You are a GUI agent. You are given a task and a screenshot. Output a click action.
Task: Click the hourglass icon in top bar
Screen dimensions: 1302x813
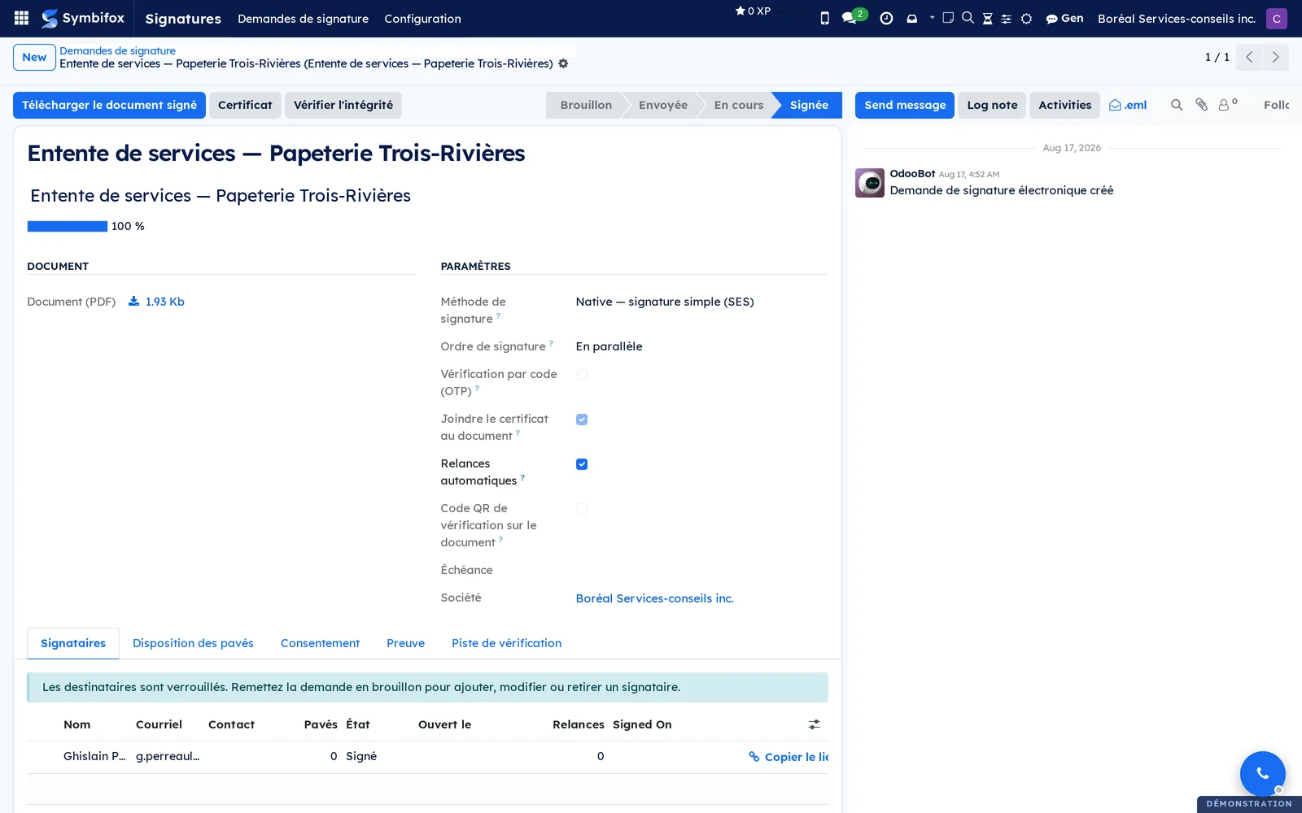pos(987,18)
